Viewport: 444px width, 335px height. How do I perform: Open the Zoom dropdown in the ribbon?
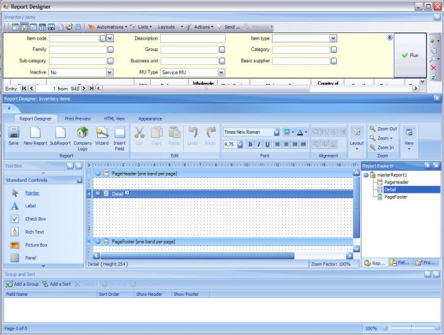click(381, 138)
